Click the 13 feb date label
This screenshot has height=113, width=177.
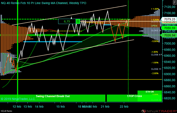28,106
